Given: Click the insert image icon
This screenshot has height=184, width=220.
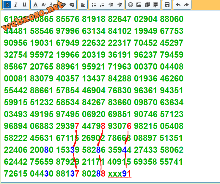Looking at the screenshot, I should point(139,4).
